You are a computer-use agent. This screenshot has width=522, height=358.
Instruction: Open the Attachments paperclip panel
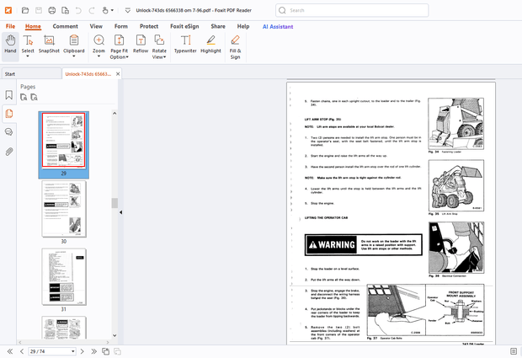(9, 152)
